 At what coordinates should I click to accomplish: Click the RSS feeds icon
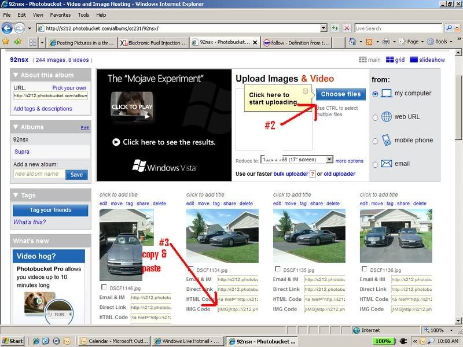coord(369,42)
